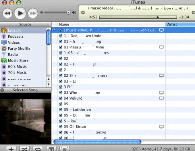Click the 70's Music gear icon
The image size is (195, 151).
click(4, 73)
